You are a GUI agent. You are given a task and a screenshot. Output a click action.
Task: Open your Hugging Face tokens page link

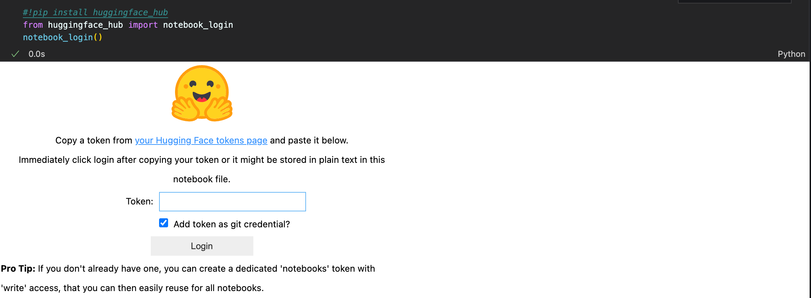(x=201, y=140)
